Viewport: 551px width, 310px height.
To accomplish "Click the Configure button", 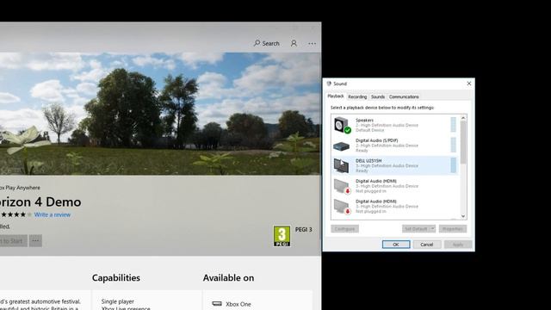I will point(344,229).
